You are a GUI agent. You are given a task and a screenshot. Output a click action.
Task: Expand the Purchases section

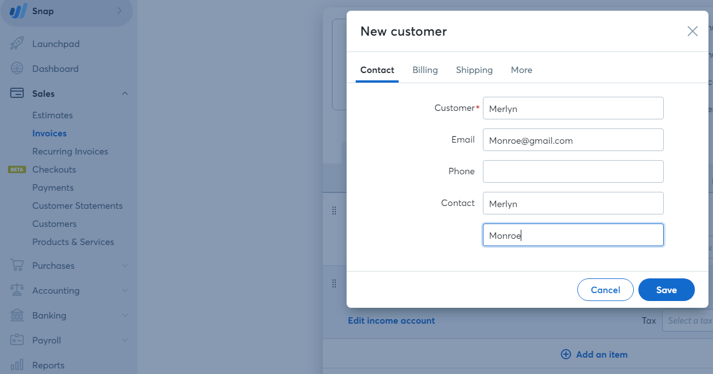tap(125, 265)
